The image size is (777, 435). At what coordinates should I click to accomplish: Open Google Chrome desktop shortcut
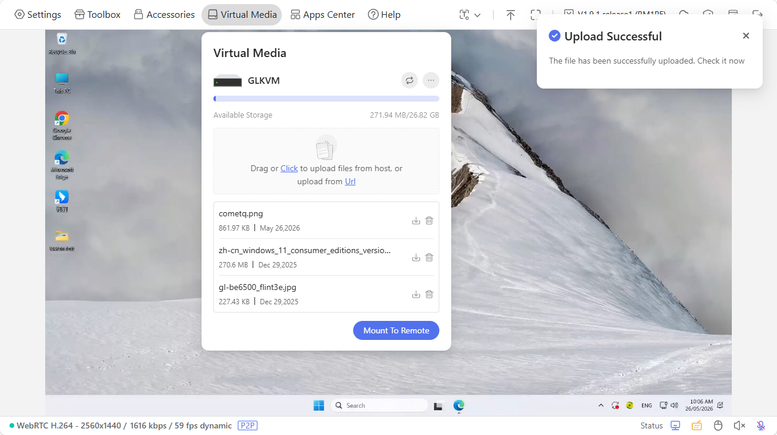pos(62,125)
